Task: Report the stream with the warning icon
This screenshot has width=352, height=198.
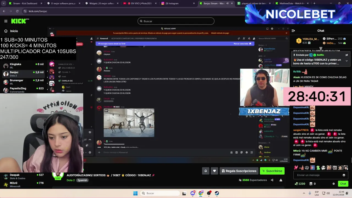Action: click(281, 180)
